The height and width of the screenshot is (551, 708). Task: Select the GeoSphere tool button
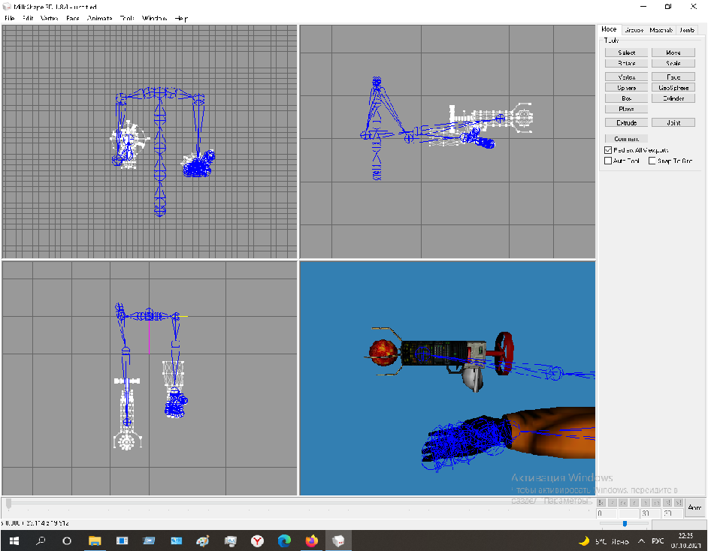673,88
